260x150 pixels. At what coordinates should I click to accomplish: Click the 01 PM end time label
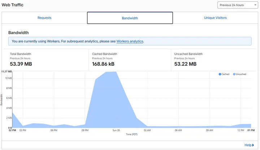click(x=251, y=130)
